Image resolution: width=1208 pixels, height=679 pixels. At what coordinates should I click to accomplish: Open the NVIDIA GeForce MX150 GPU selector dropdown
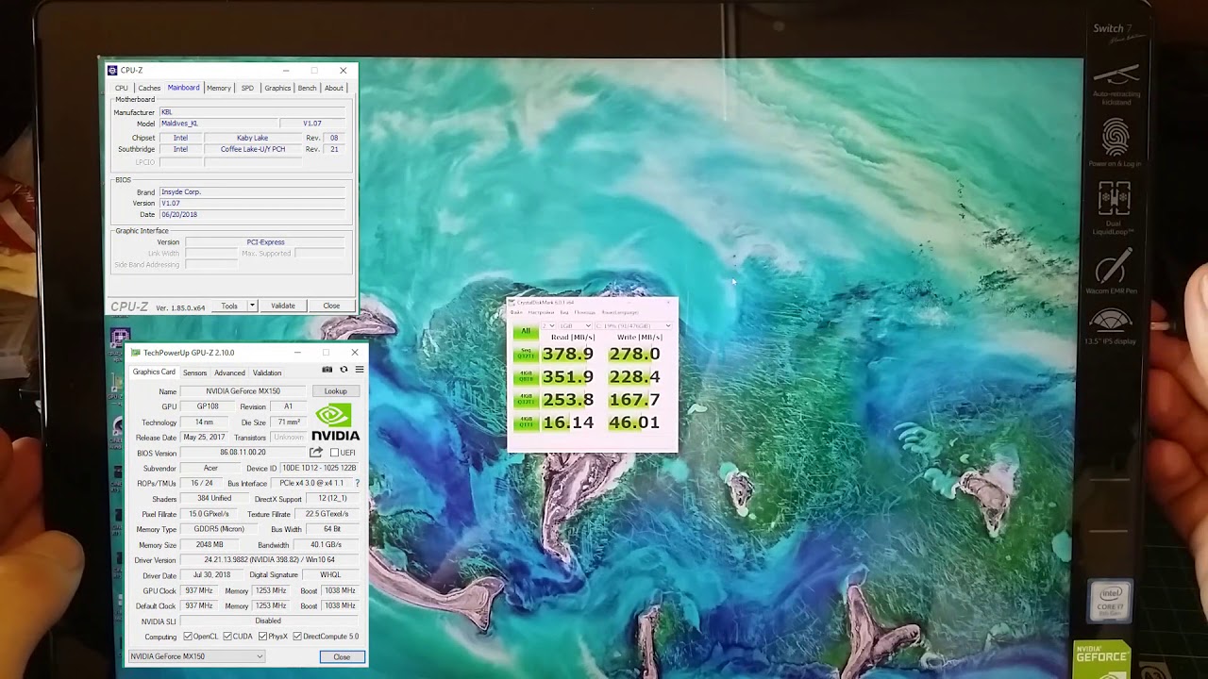click(196, 656)
